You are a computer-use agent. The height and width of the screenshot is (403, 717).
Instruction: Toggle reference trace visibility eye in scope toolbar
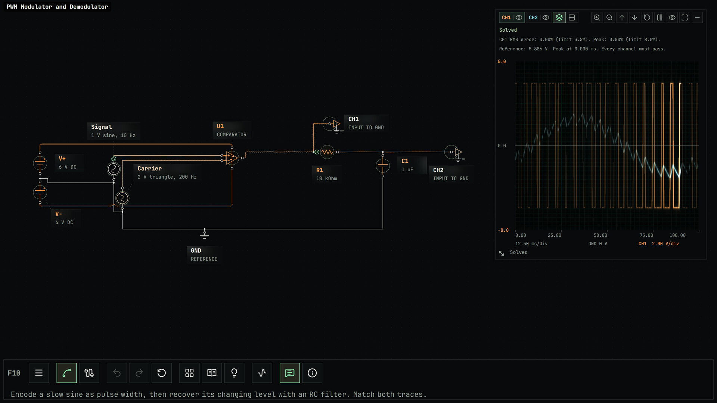pos(672,18)
